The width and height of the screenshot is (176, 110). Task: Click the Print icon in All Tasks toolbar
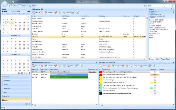tap(141, 66)
